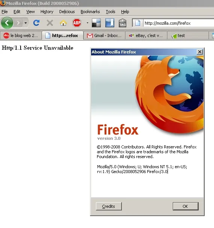This screenshot has height=228, width=214.
Task: Click the Credits button in About dialog
Action: (109, 206)
